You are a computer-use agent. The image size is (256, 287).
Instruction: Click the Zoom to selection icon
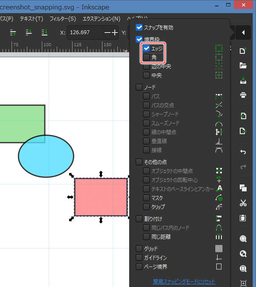pyautogui.click(x=243, y=239)
